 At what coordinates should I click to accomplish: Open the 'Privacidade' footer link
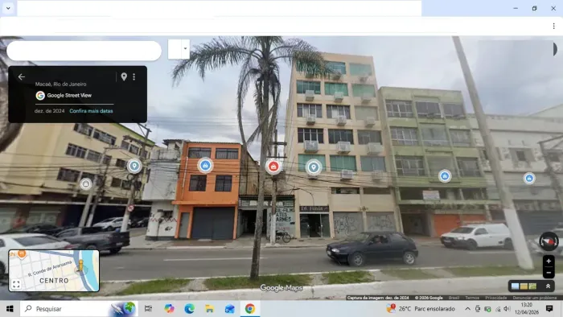[x=496, y=298]
